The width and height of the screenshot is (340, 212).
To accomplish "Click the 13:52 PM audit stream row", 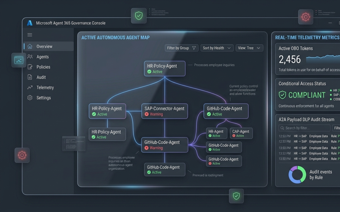I will [309, 159].
